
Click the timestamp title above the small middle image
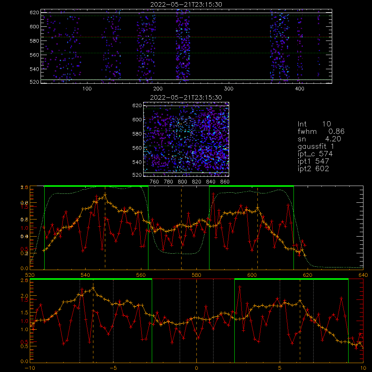click(x=186, y=97)
